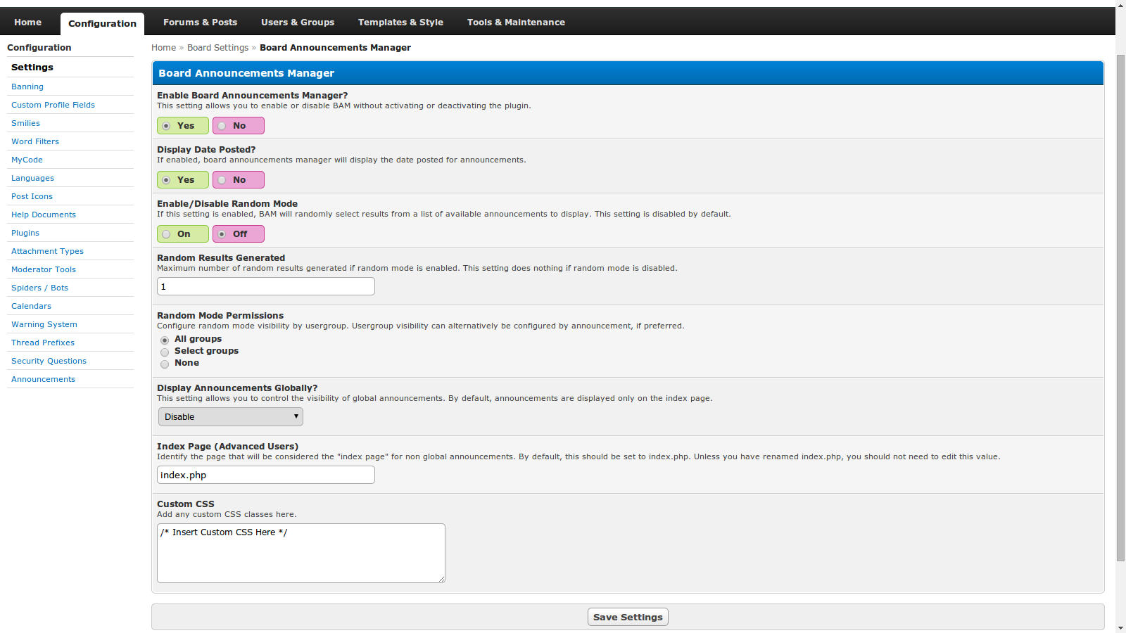Click Board Settings breadcrumb link

click(217, 48)
